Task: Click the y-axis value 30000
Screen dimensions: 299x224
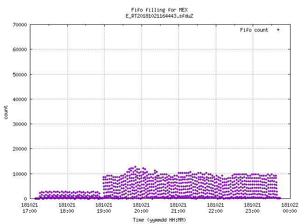Action: tap(20, 124)
